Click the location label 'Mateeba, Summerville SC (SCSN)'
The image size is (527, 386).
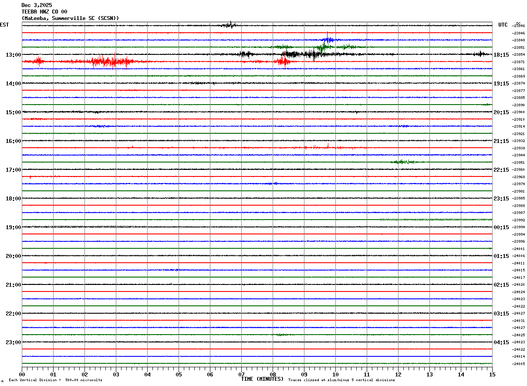70,18
